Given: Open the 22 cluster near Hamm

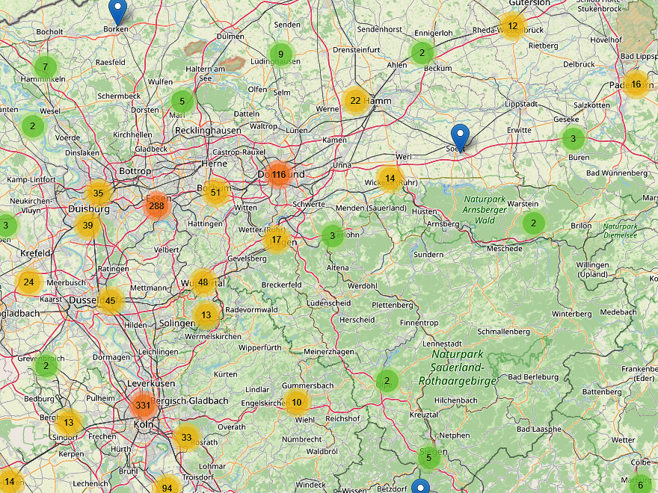Looking at the screenshot, I should coord(355,100).
